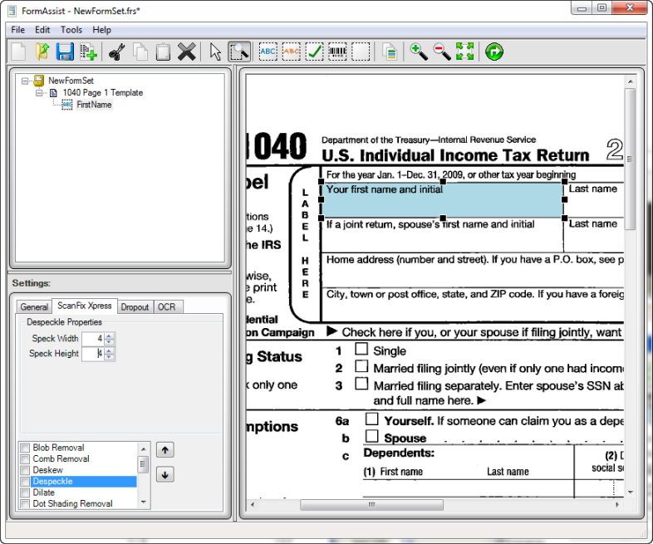Screen dimensions: 653x544
Task: Open the Help menu
Action: point(101,30)
